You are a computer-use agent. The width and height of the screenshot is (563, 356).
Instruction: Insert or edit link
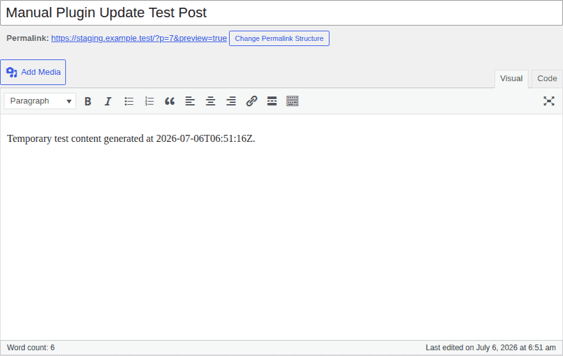[x=251, y=101]
